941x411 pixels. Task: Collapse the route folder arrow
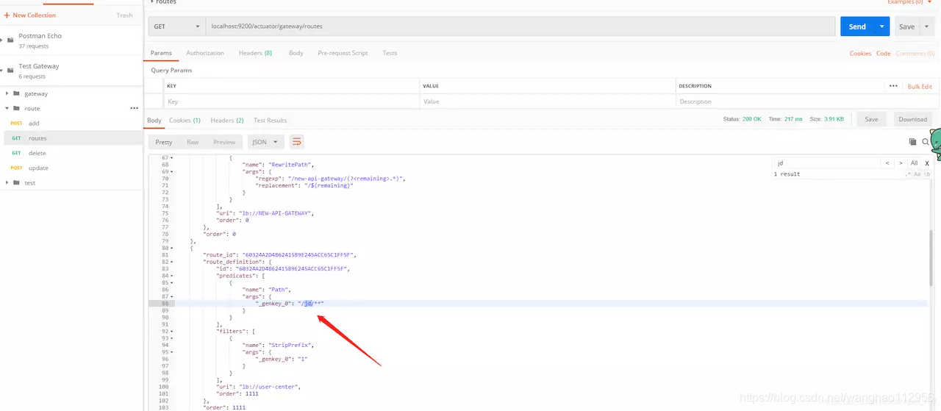(7, 108)
